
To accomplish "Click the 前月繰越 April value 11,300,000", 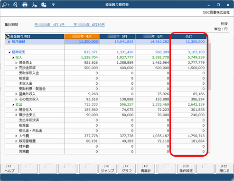I will (x=88, y=42).
